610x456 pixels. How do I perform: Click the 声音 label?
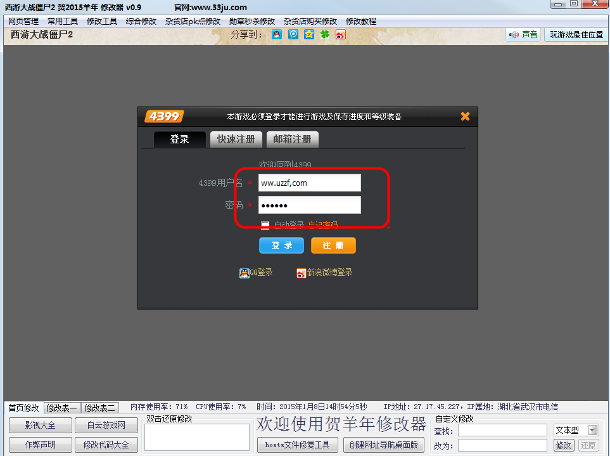pos(530,35)
